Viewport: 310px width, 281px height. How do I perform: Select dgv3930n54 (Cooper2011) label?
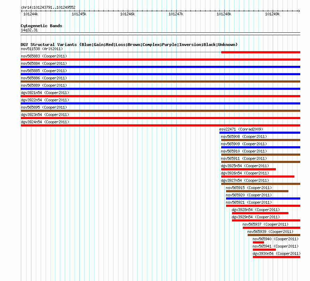point(277,253)
